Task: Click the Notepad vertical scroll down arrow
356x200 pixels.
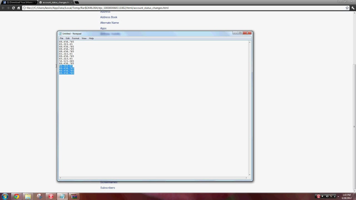Action: (x=249, y=175)
